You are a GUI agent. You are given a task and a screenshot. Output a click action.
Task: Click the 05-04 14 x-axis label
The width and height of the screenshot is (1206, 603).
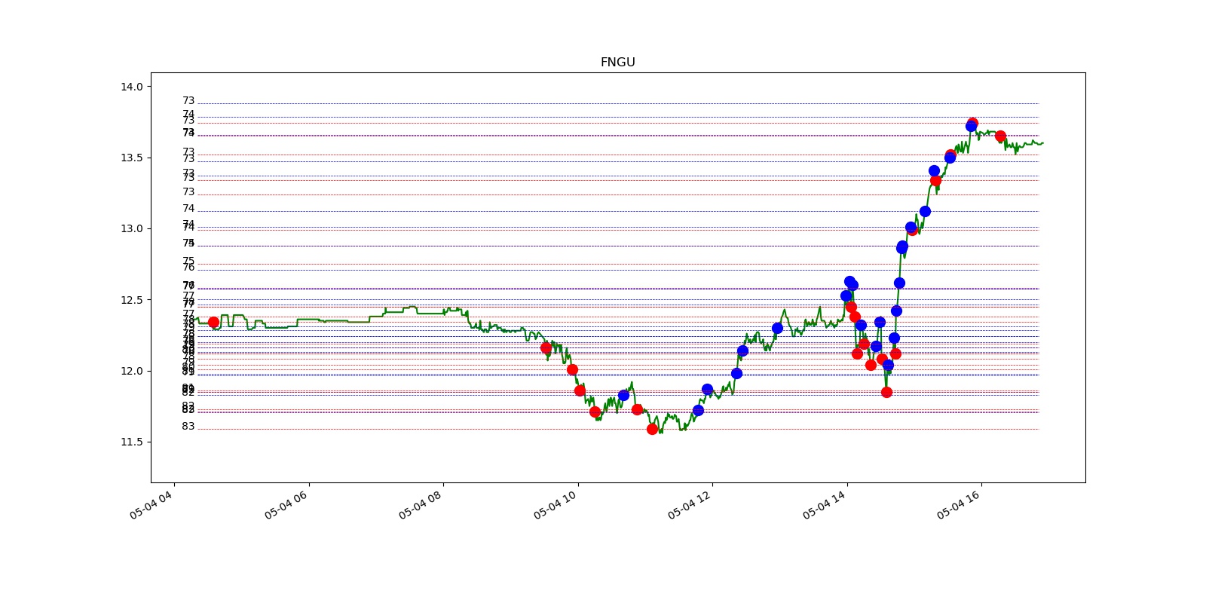coord(825,504)
